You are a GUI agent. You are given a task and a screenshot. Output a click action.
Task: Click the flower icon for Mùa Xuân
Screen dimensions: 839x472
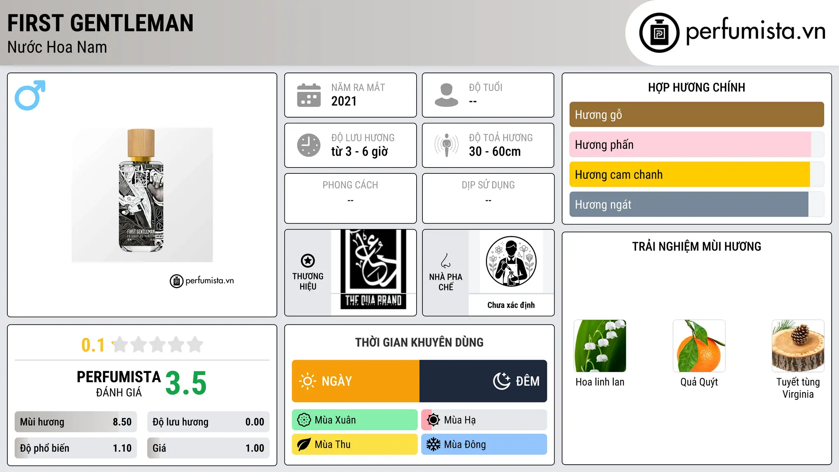304,420
